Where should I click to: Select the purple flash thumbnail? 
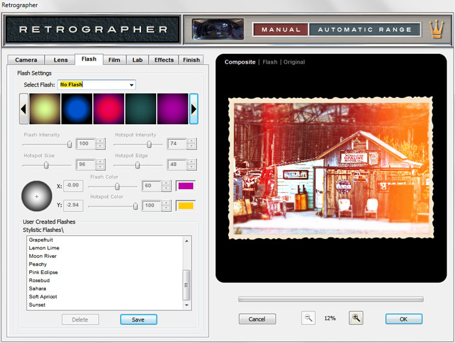click(x=173, y=108)
